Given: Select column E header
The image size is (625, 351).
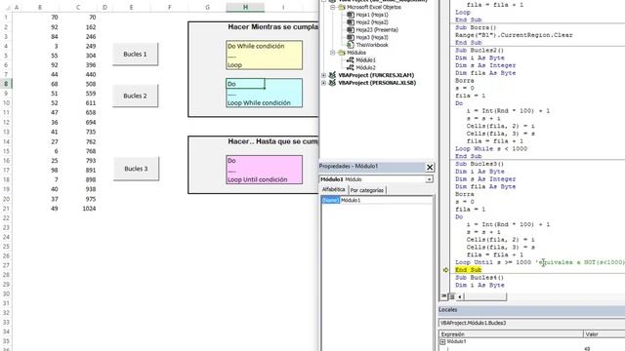Looking at the screenshot, I should pyautogui.click(x=131, y=7).
